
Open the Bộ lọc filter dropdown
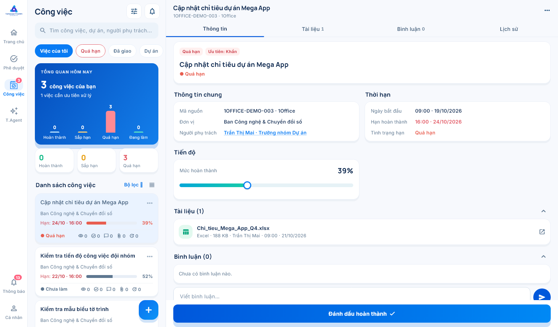pos(133,185)
